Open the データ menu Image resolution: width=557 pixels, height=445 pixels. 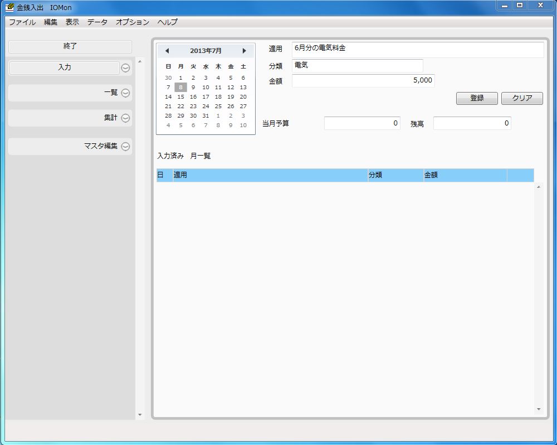tap(97, 22)
